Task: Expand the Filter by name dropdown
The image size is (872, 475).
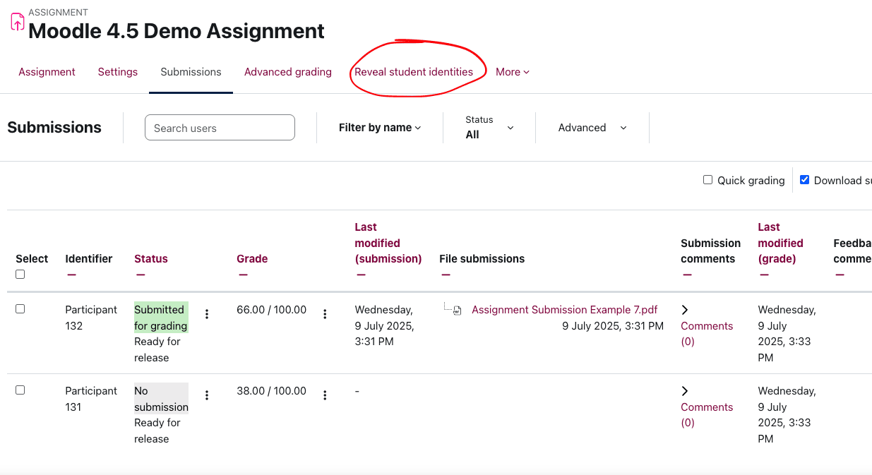Action: 379,128
